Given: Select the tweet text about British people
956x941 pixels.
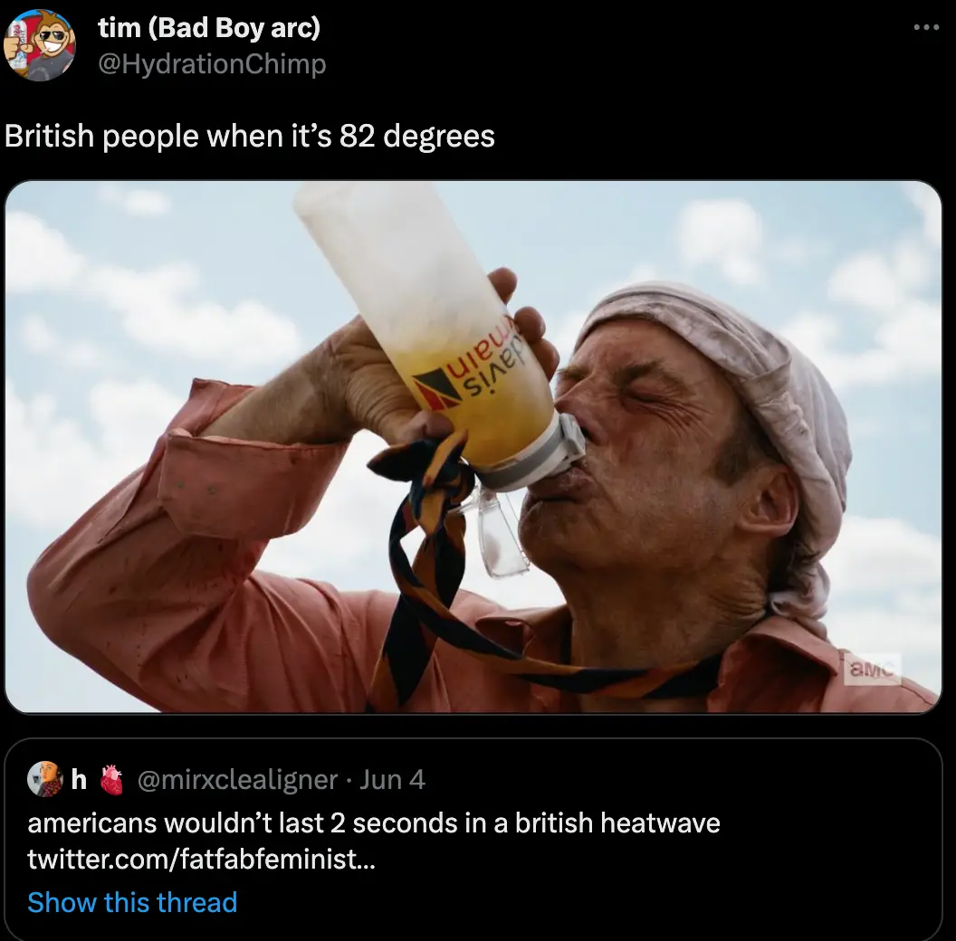Looking at the screenshot, I should pyautogui.click(x=249, y=136).
